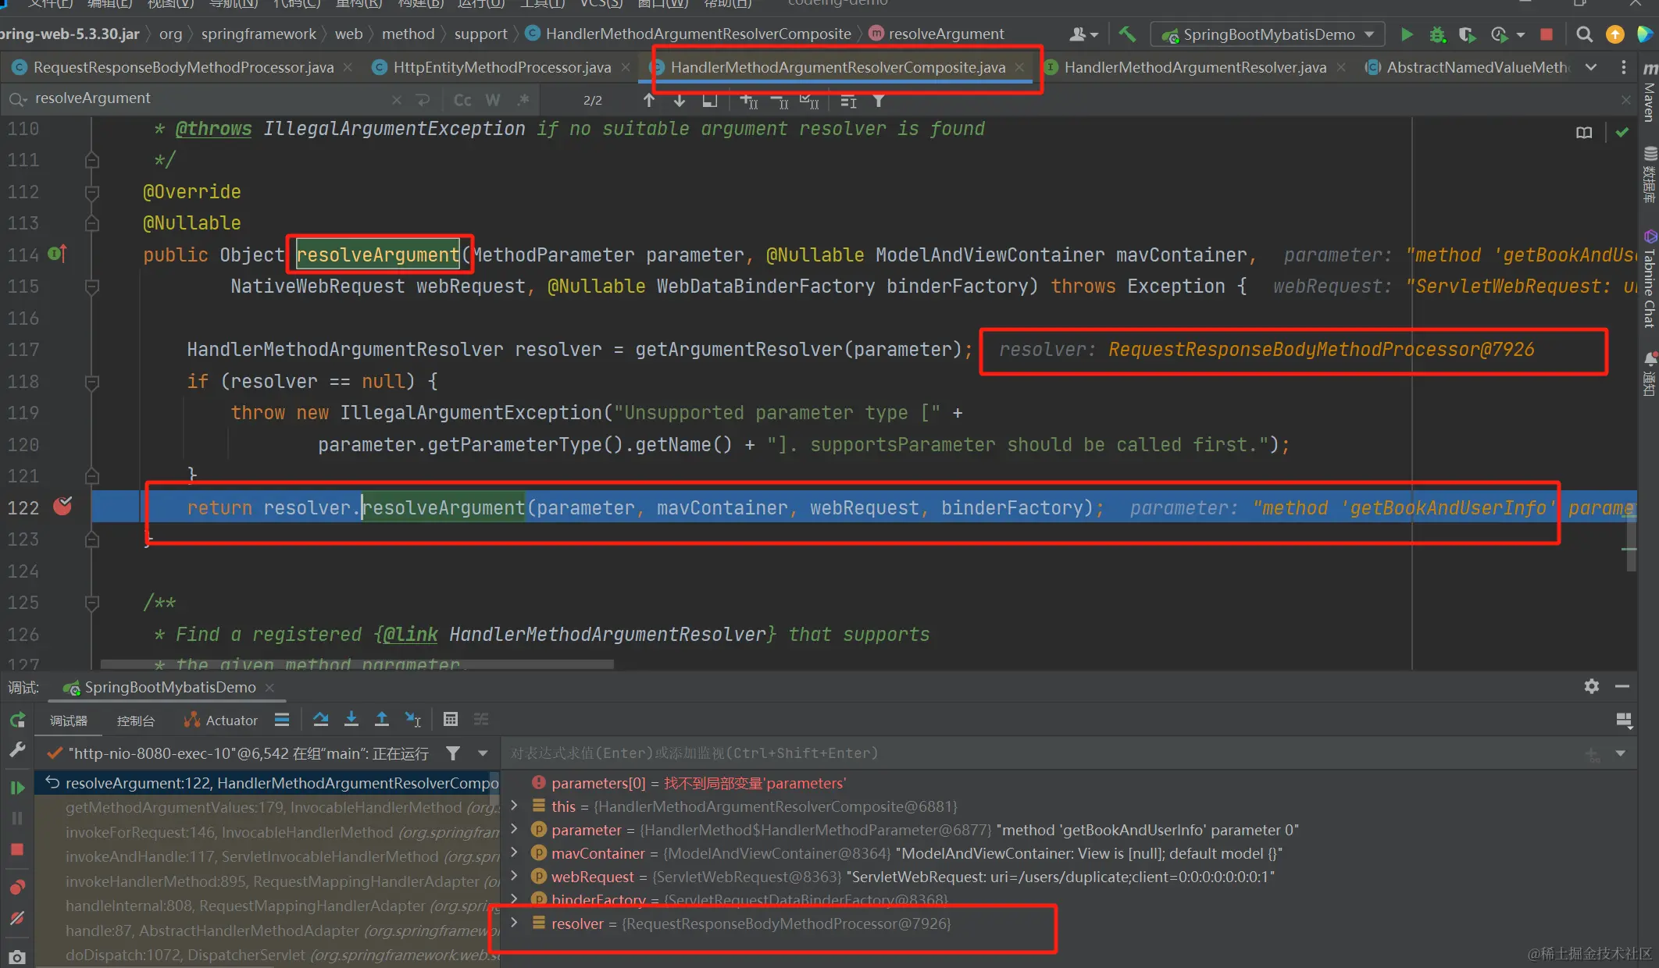Expand the webRequest variable node

point(514,876)
